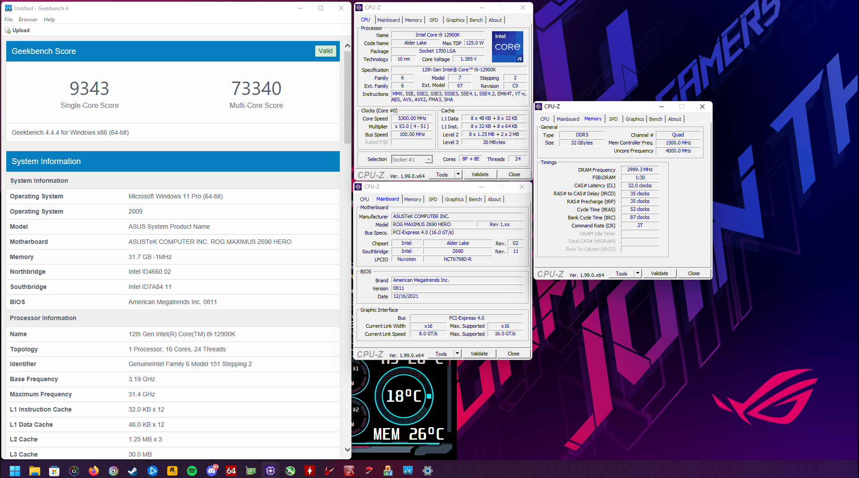Image resolution: width=859 pixels, height=478 pixels.
Task: Expand Tools arrow in CPU-Z Mainboard window
Action: click(457, 354)
